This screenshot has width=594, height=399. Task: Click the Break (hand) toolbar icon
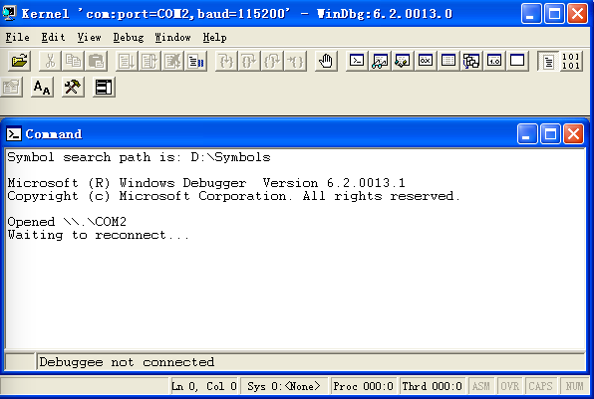(x=326, y=61)
